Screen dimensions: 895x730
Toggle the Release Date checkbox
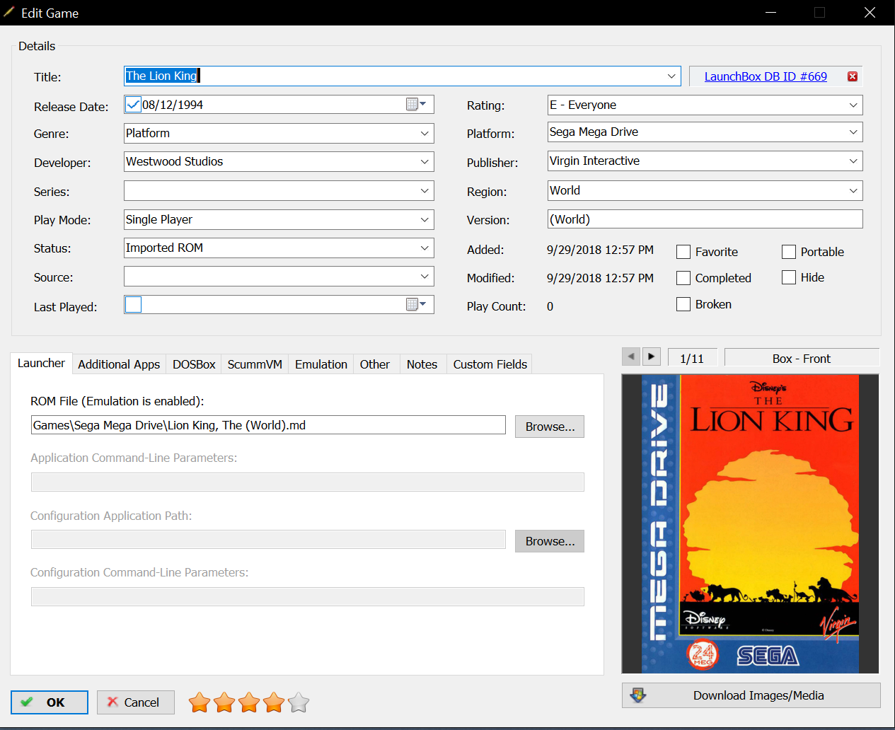(133, 105)
